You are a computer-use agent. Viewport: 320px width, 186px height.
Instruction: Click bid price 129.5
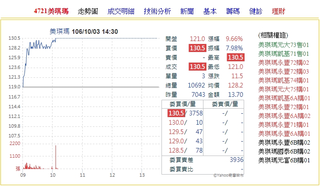click(176, 132)
